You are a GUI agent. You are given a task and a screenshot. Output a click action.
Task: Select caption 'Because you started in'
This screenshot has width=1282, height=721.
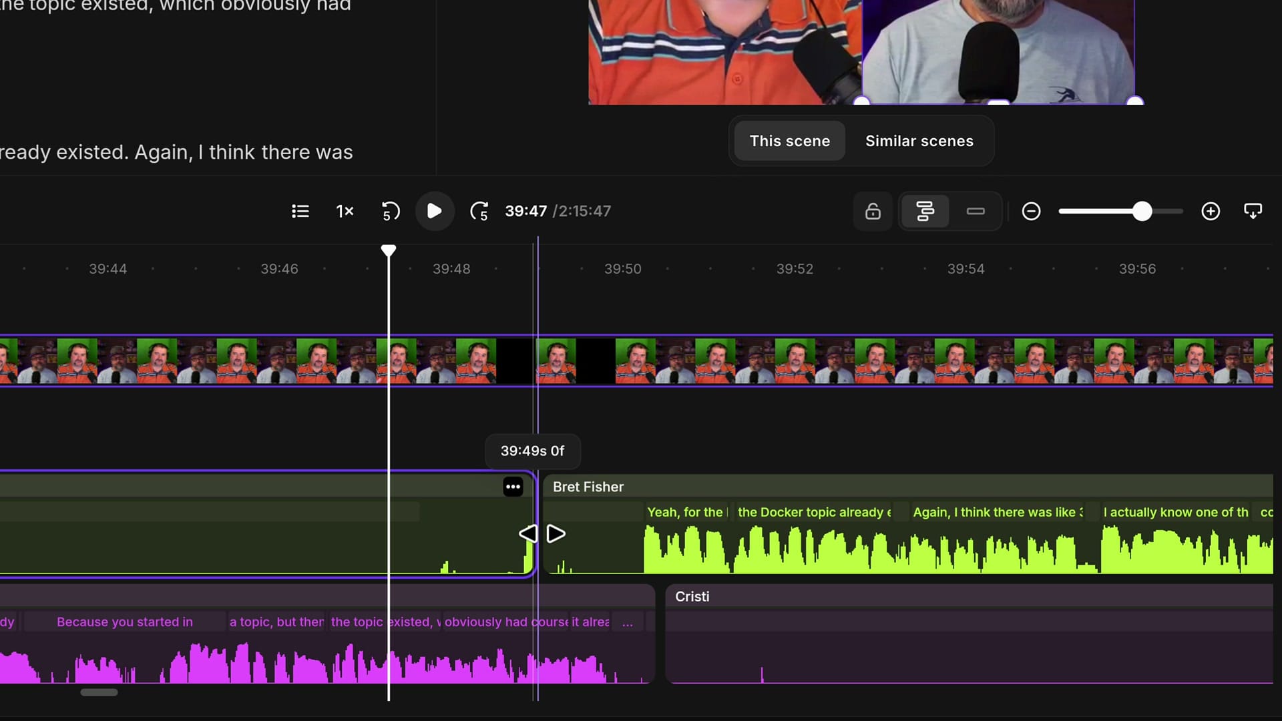pos(125,622)
